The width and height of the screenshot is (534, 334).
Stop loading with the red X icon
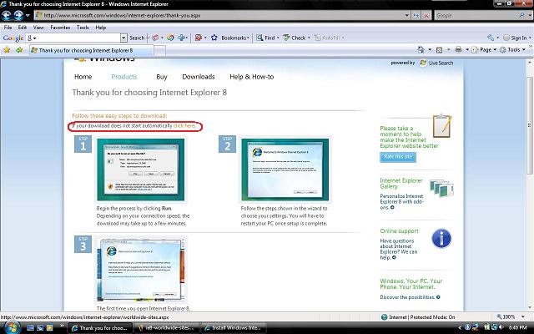point(426,16)
